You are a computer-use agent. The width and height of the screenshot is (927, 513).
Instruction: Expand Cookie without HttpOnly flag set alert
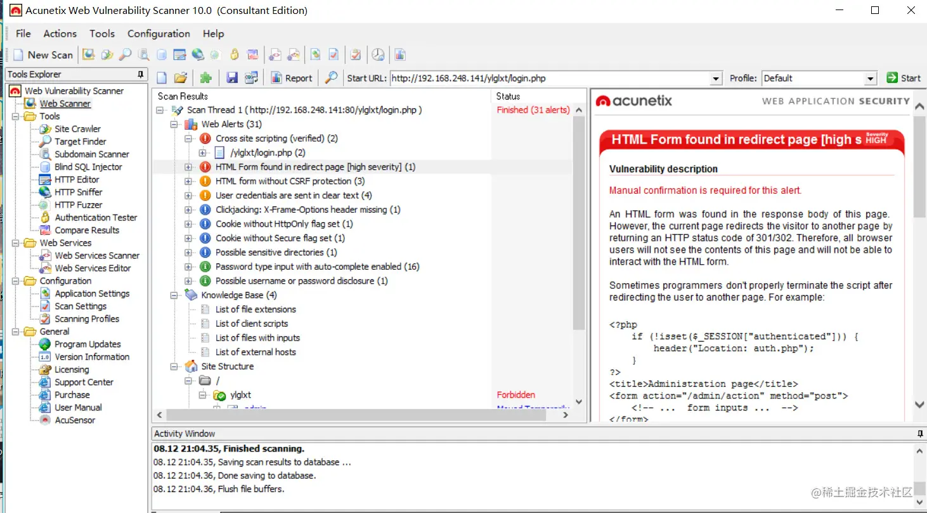[x=188, y=224]
